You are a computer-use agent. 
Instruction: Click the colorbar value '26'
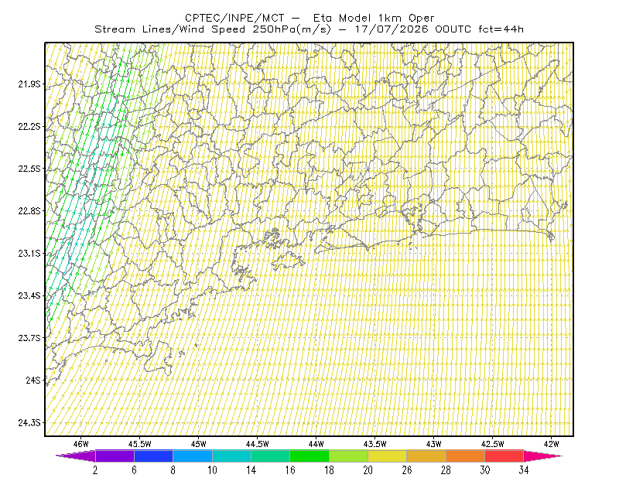(x=407, y=470)
